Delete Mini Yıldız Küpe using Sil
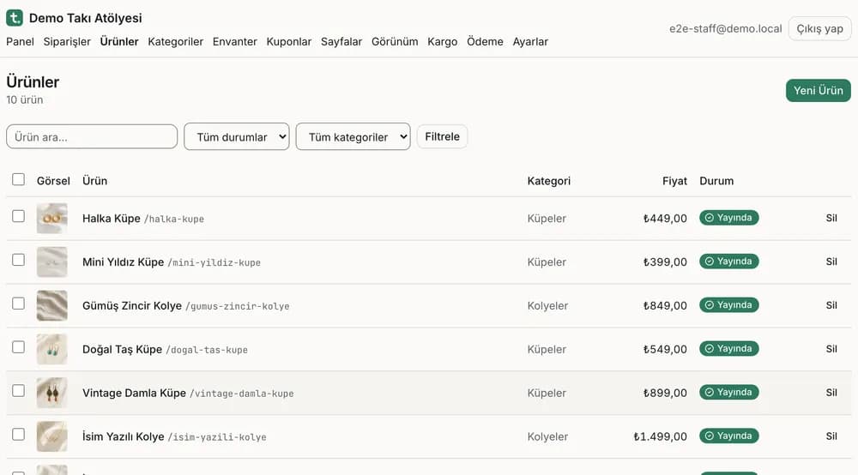This screenshot has width=858, height=475. 831,262
